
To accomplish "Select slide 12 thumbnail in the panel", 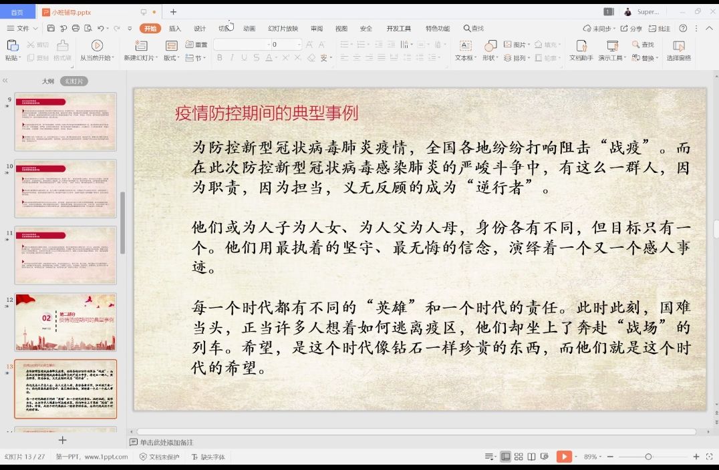I will click(65, 322).
